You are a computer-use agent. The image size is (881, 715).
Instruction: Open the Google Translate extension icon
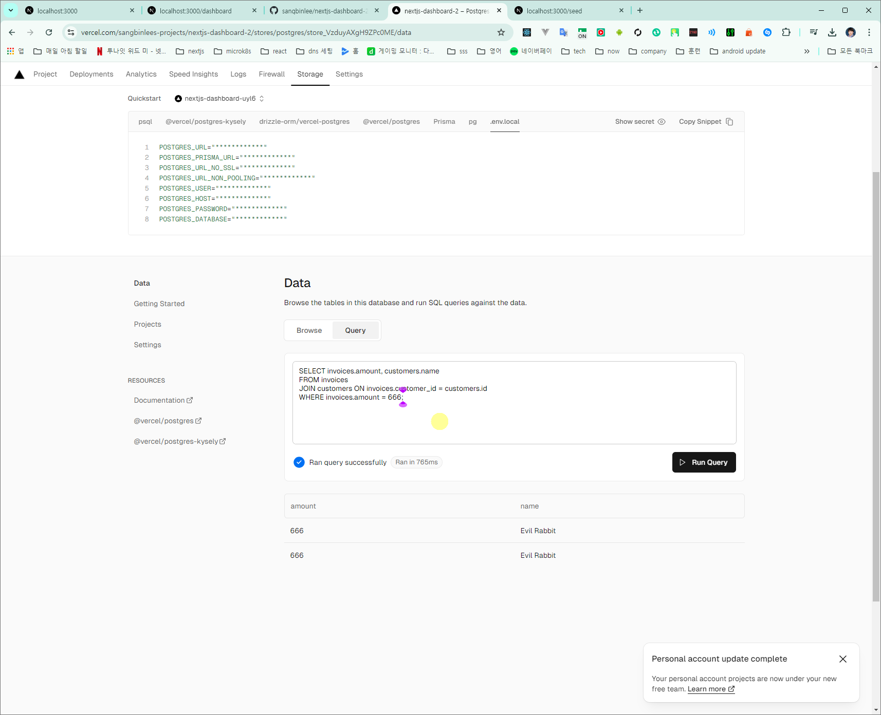pos(564,32)
